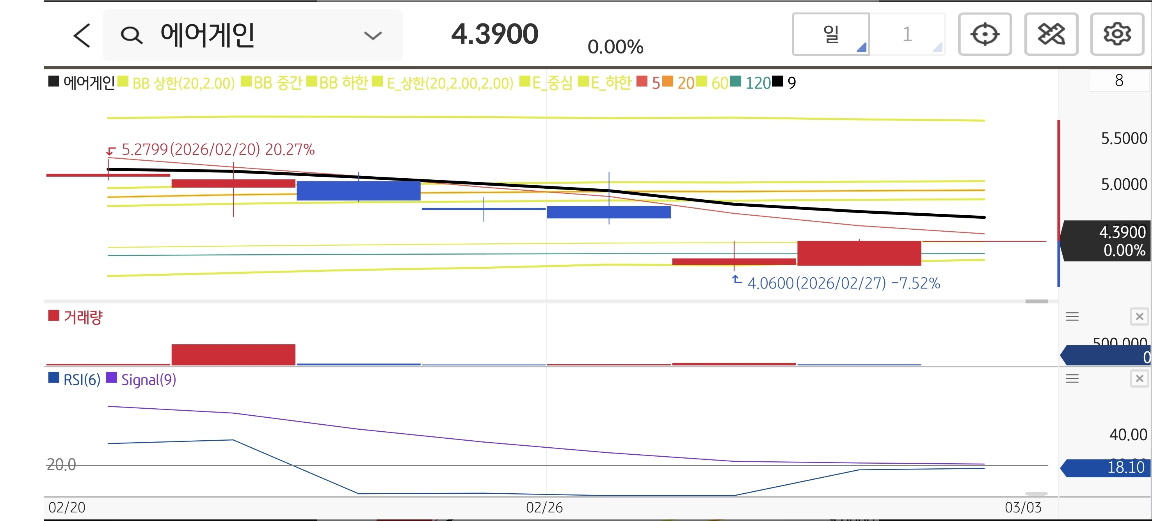Open RSI panel menu icon
1152x521 pixels.
tap(1072, 379)
